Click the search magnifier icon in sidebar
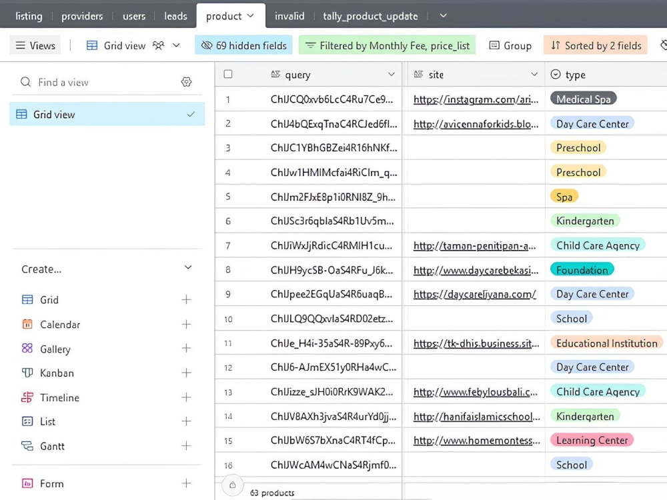 click(26, 82)
